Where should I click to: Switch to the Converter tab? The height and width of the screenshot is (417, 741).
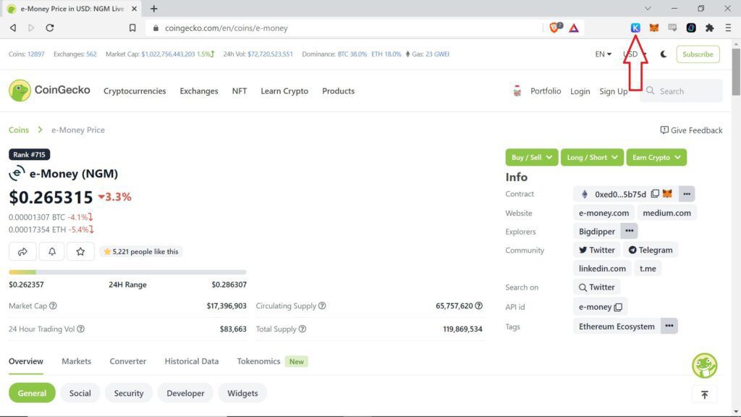[x=127, y=361]
